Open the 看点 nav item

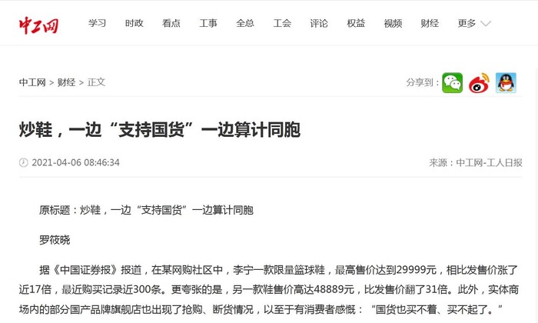click(171, 23)
